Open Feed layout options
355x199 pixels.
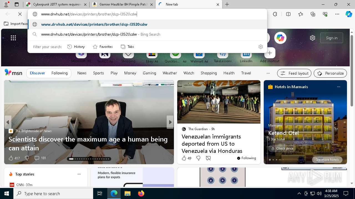(x=294, y=73)
